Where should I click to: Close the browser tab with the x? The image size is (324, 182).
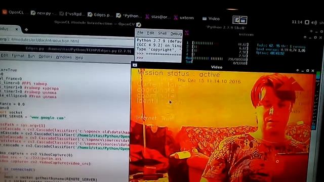(17, 29)
